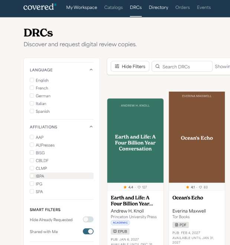This screenshot has height=245, width=230.
Task: Click the star rating icon for Earth and Life
Action: click(125, 187)
